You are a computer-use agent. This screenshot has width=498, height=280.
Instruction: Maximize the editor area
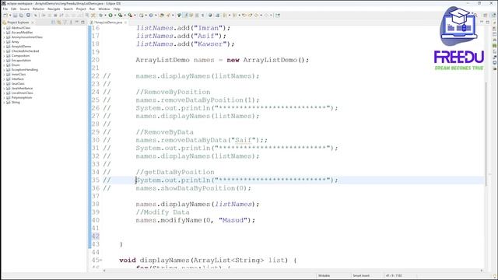[488, 22]
